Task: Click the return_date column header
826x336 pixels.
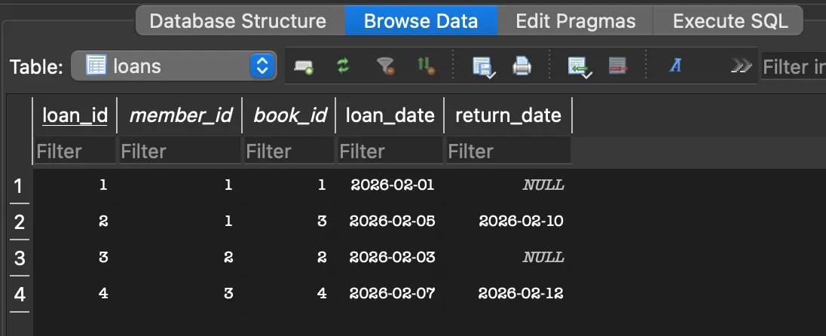Action: click(x=508, y=115)
